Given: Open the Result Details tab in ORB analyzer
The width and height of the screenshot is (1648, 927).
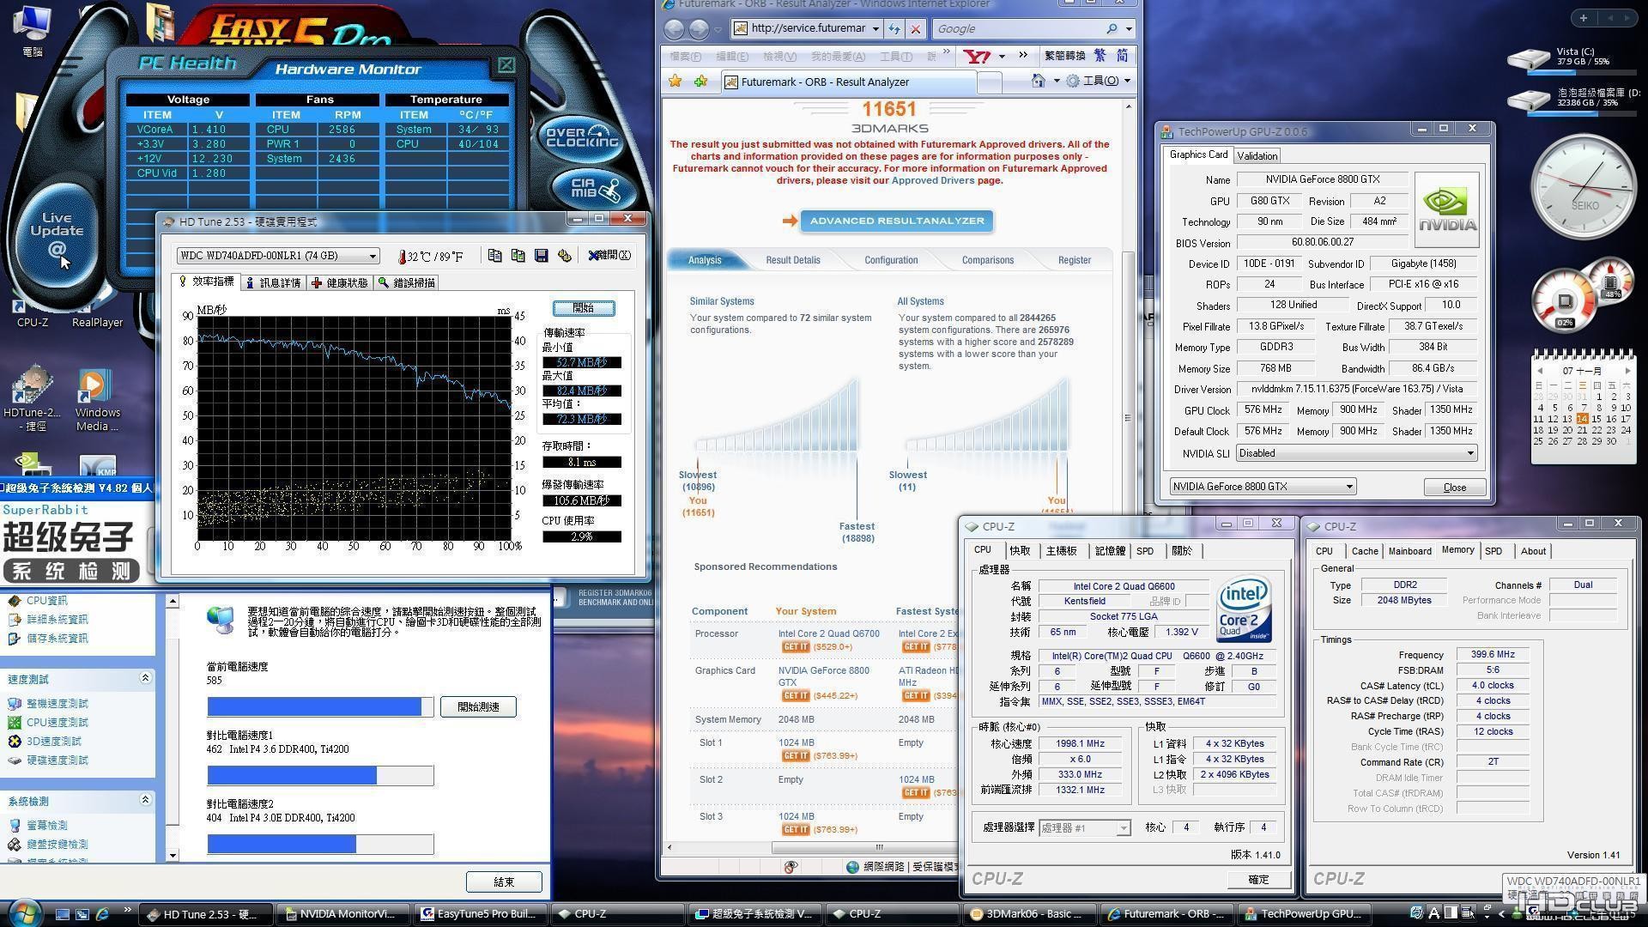Looking at the screenshot, I should pos(792,260).
